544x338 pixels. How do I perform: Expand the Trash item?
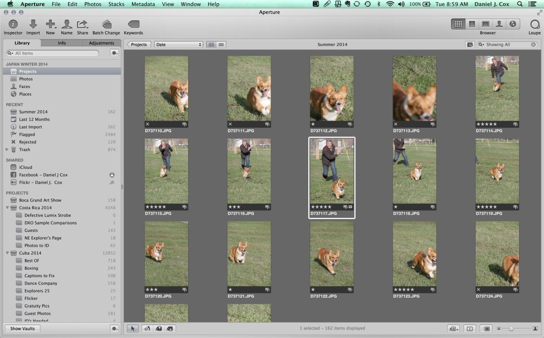pos(7,149)
